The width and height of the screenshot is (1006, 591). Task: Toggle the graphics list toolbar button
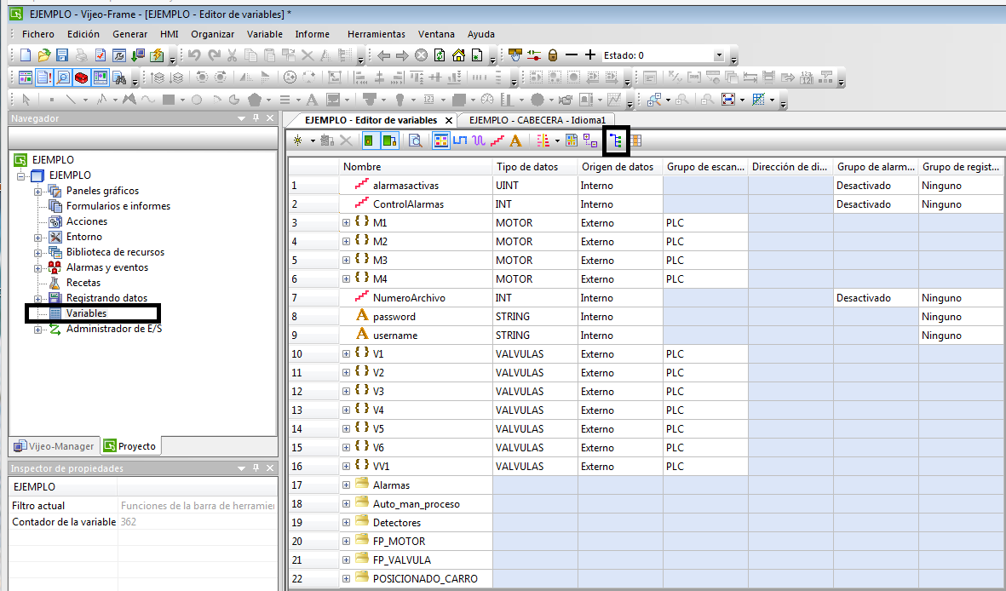coord(100,77)
